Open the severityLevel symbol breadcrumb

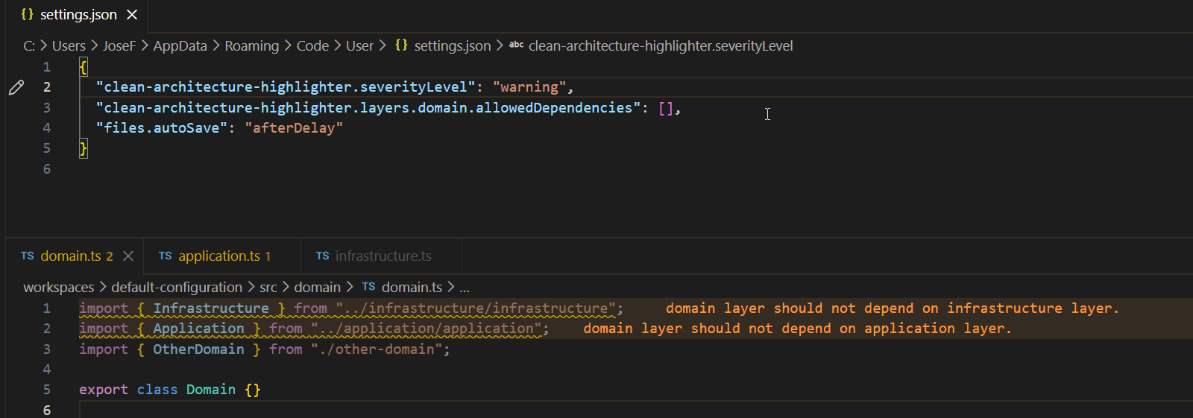point(661,46)
